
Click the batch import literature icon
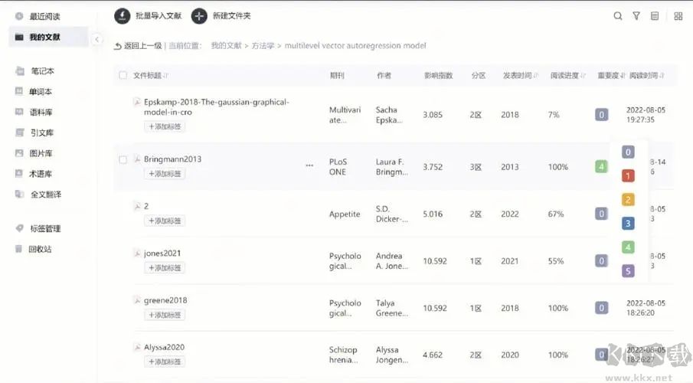pos(122,15)
